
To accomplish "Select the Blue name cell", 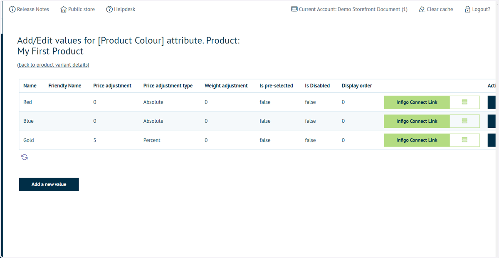I will (28, 121).
